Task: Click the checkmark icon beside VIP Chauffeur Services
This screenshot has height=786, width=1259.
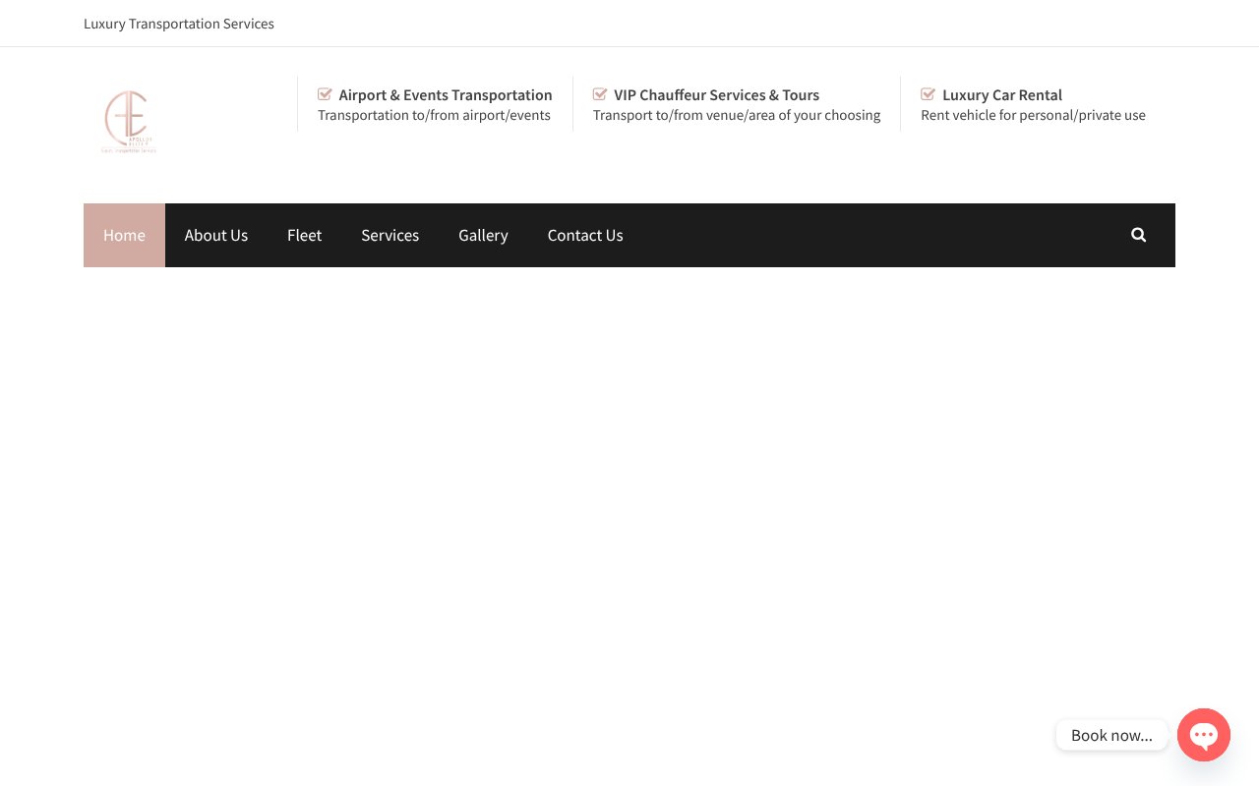Action: 600,93
